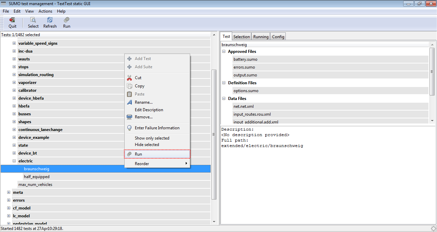The image size is (437, 232).
Task: Click the Rename icon in context menu
Action: point(129,102)
